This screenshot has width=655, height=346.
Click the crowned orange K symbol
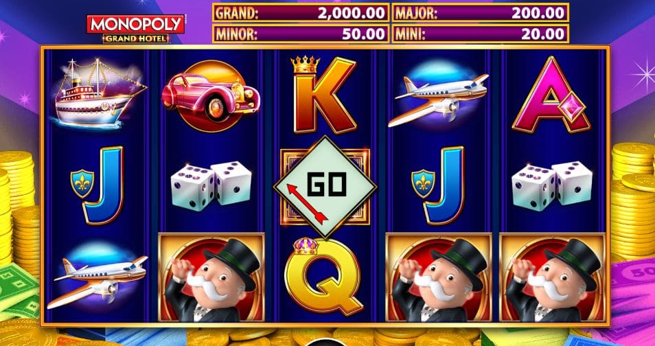(324, 95)
